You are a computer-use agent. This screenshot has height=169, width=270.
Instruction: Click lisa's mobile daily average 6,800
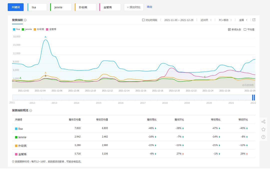click(105, 128)
